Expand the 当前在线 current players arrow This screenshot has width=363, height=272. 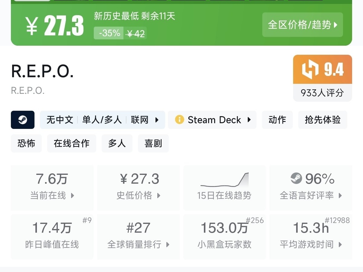click(x=73, y=195)
